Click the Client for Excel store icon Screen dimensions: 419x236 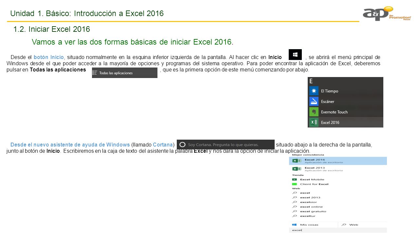pyautogui.click(x=294, y=184)
